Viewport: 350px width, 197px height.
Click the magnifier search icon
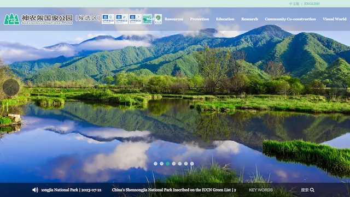pyautogui.click(x=312, y=190)
